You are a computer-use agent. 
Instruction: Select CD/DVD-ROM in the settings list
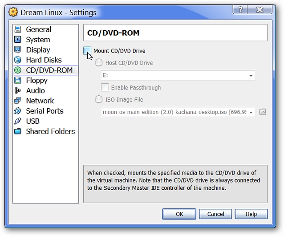pos(46,70)
